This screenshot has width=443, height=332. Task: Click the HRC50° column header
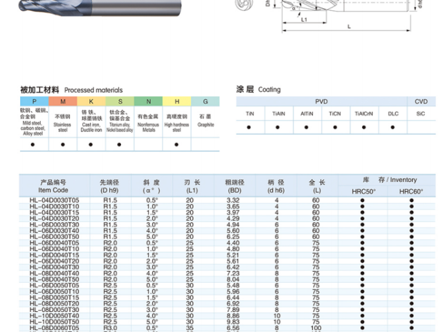[x=362, y=191]
